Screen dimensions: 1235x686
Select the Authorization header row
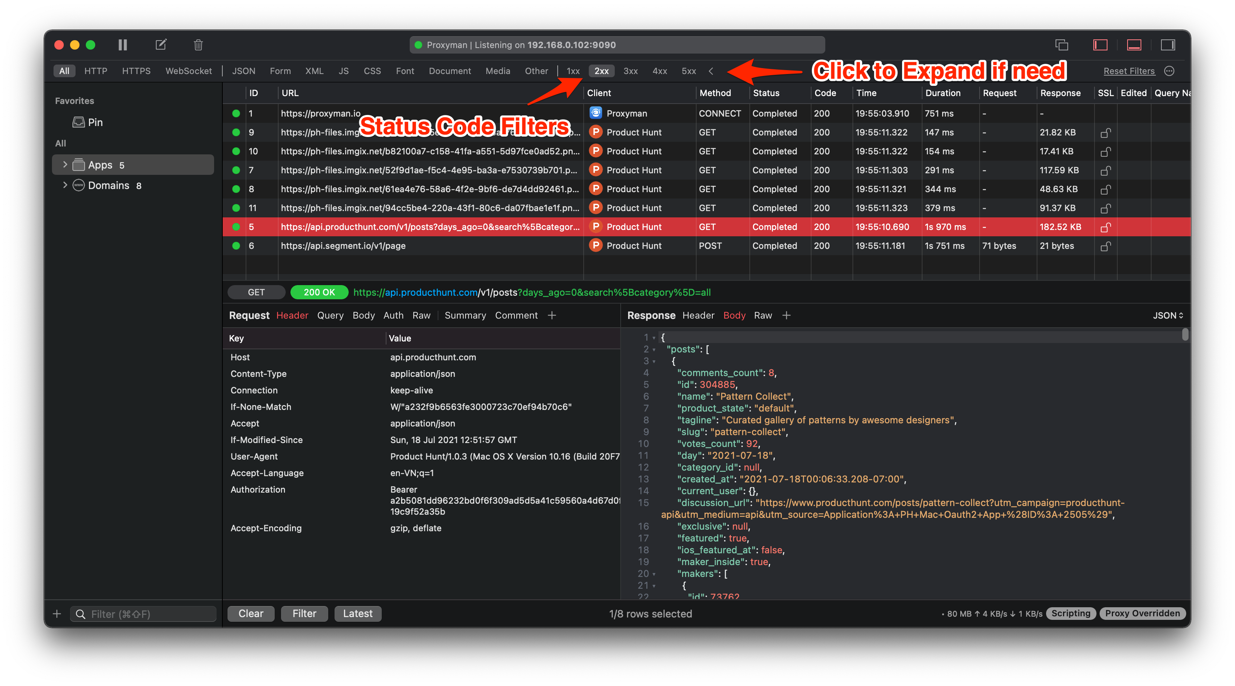(422, 501)
